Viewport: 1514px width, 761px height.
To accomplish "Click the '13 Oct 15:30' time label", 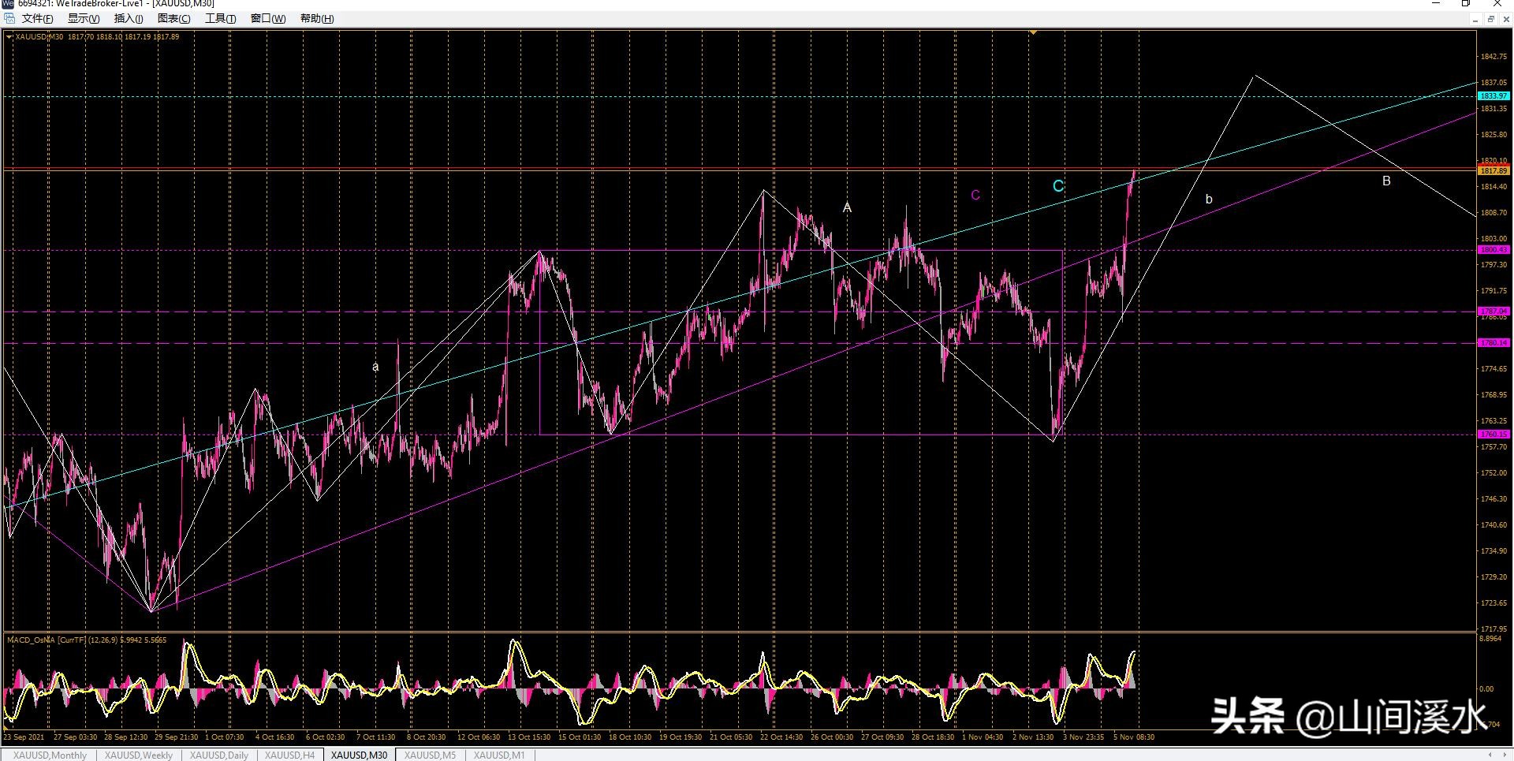I will click(529, 737).
